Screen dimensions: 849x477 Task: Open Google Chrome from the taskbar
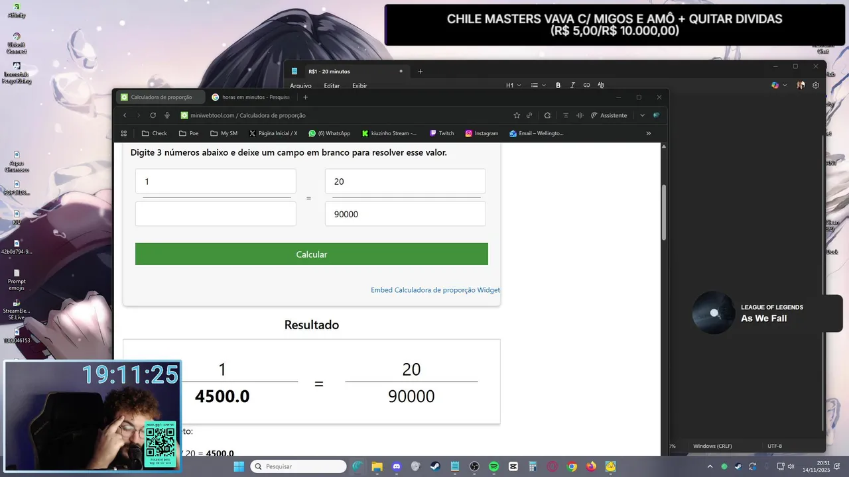click(572, 466)
